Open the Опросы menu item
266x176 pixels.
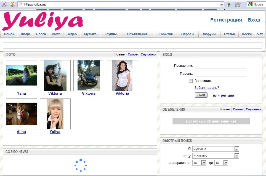tap(188, 34)
